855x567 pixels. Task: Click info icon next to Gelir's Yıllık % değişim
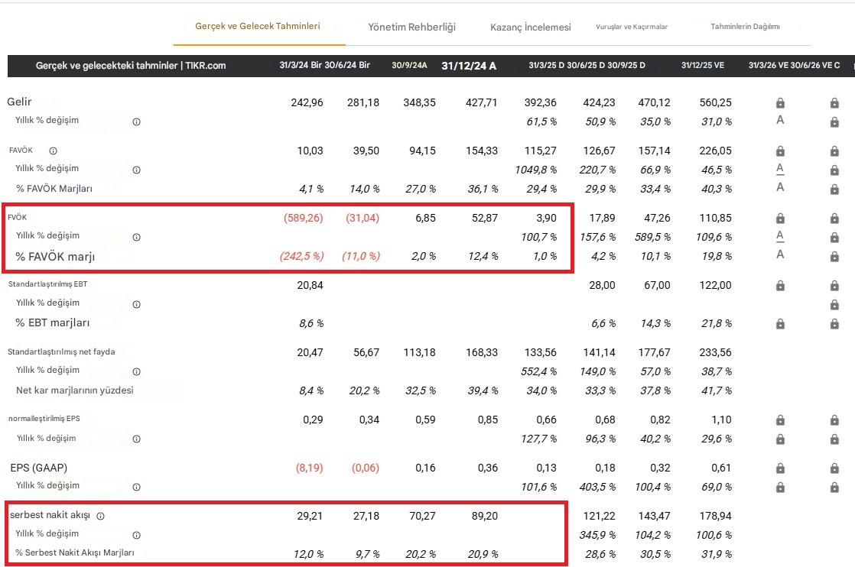coord(136,121)
